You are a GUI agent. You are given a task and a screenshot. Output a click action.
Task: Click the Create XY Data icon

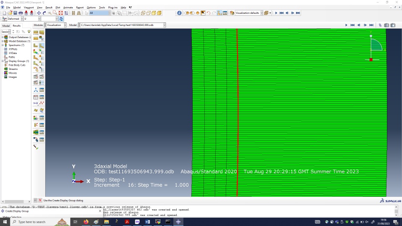[36, 97]
